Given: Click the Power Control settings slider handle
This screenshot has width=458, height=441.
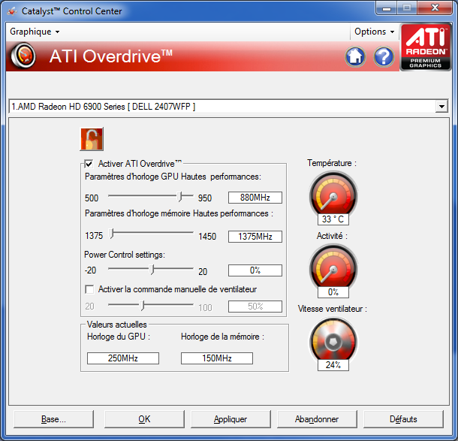Looking at the screenshot, I should [152, 269].
